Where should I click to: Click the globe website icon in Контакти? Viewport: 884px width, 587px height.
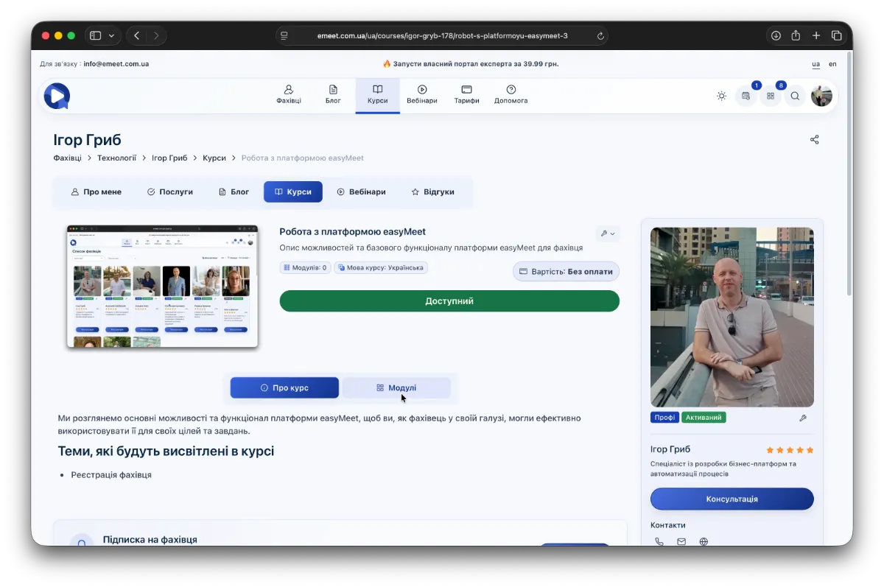point(704,541)
